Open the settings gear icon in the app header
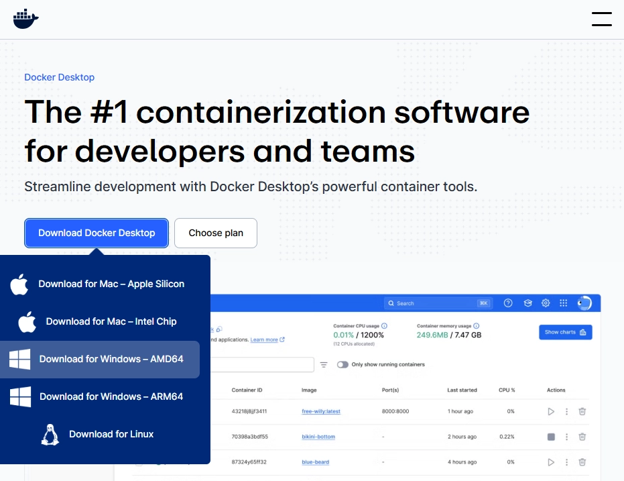The height and width of the screenshot is (481, 624). (x=546, y=303)
